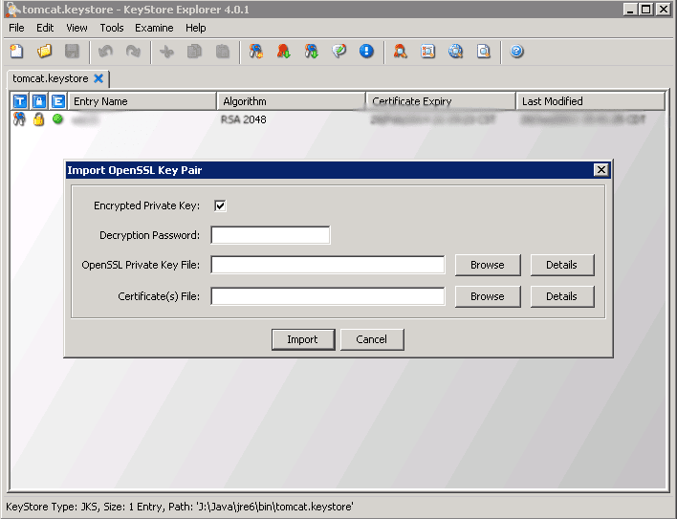Open the Examine menu
This screenshot has width=677, height=519.
[x=154, y=28]
